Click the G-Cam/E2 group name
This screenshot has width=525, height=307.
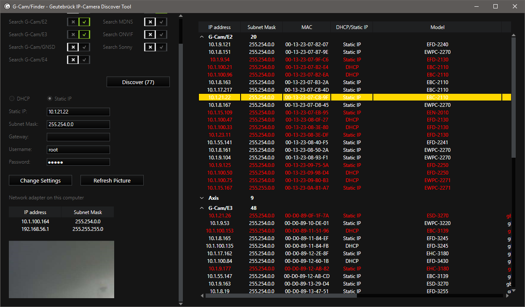(x=220, y=37)
